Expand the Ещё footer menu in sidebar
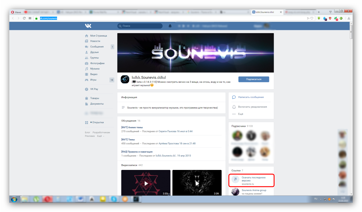 tap(100, 136)
